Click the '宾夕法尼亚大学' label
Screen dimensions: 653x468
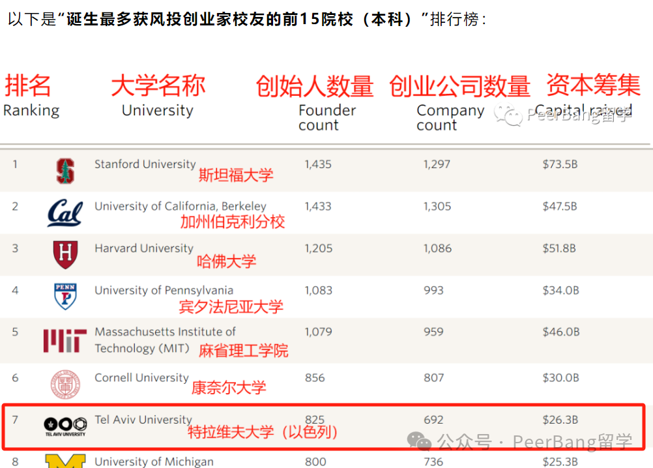click(231, 307)
